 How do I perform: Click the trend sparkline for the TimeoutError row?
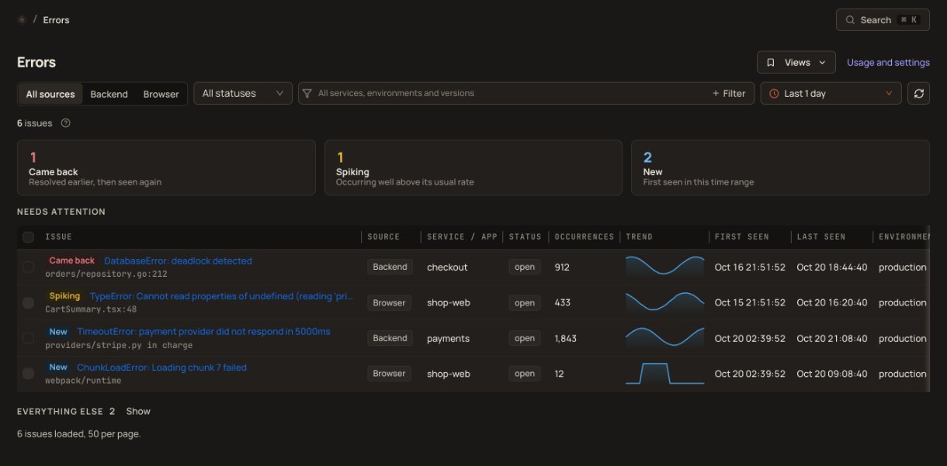click(665, 338)
